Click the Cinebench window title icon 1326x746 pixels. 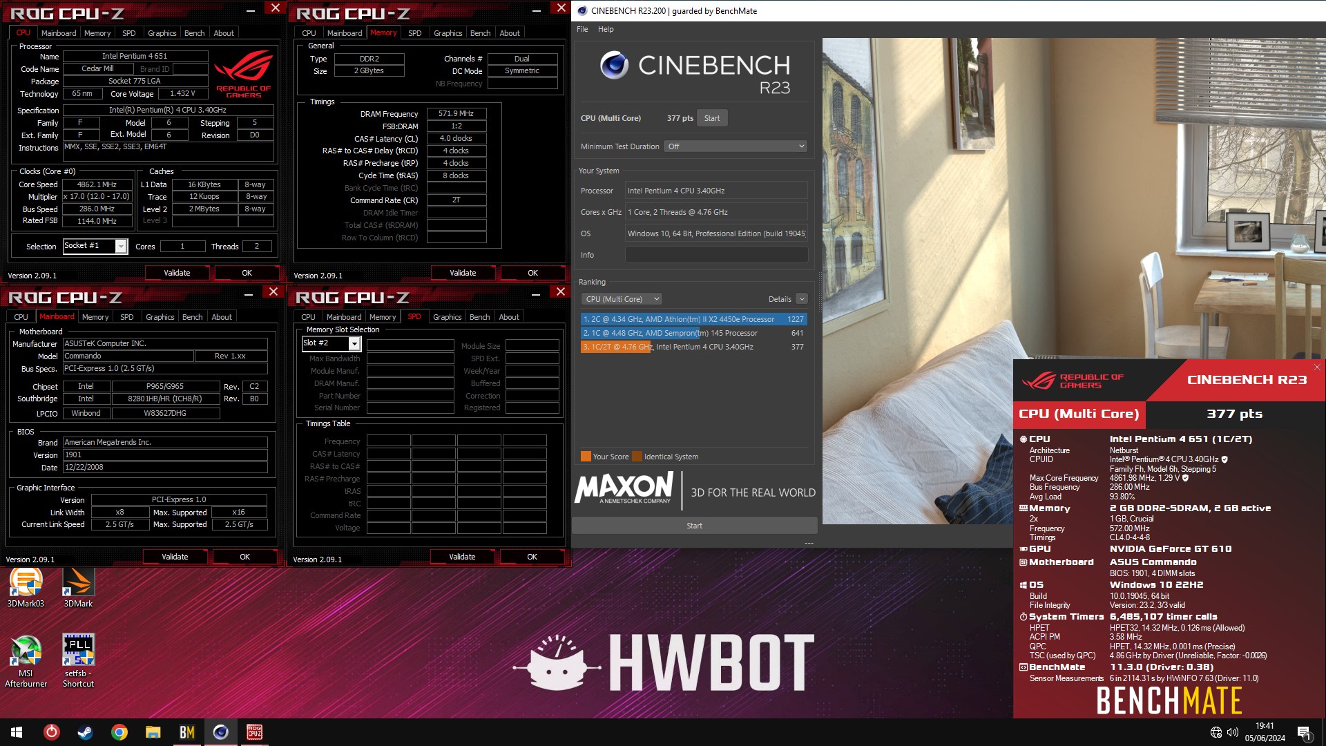click(582, 10)
